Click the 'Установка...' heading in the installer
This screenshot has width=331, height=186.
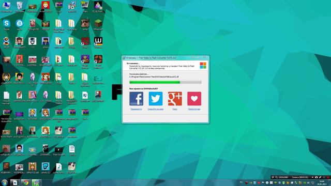click(133, 63)
